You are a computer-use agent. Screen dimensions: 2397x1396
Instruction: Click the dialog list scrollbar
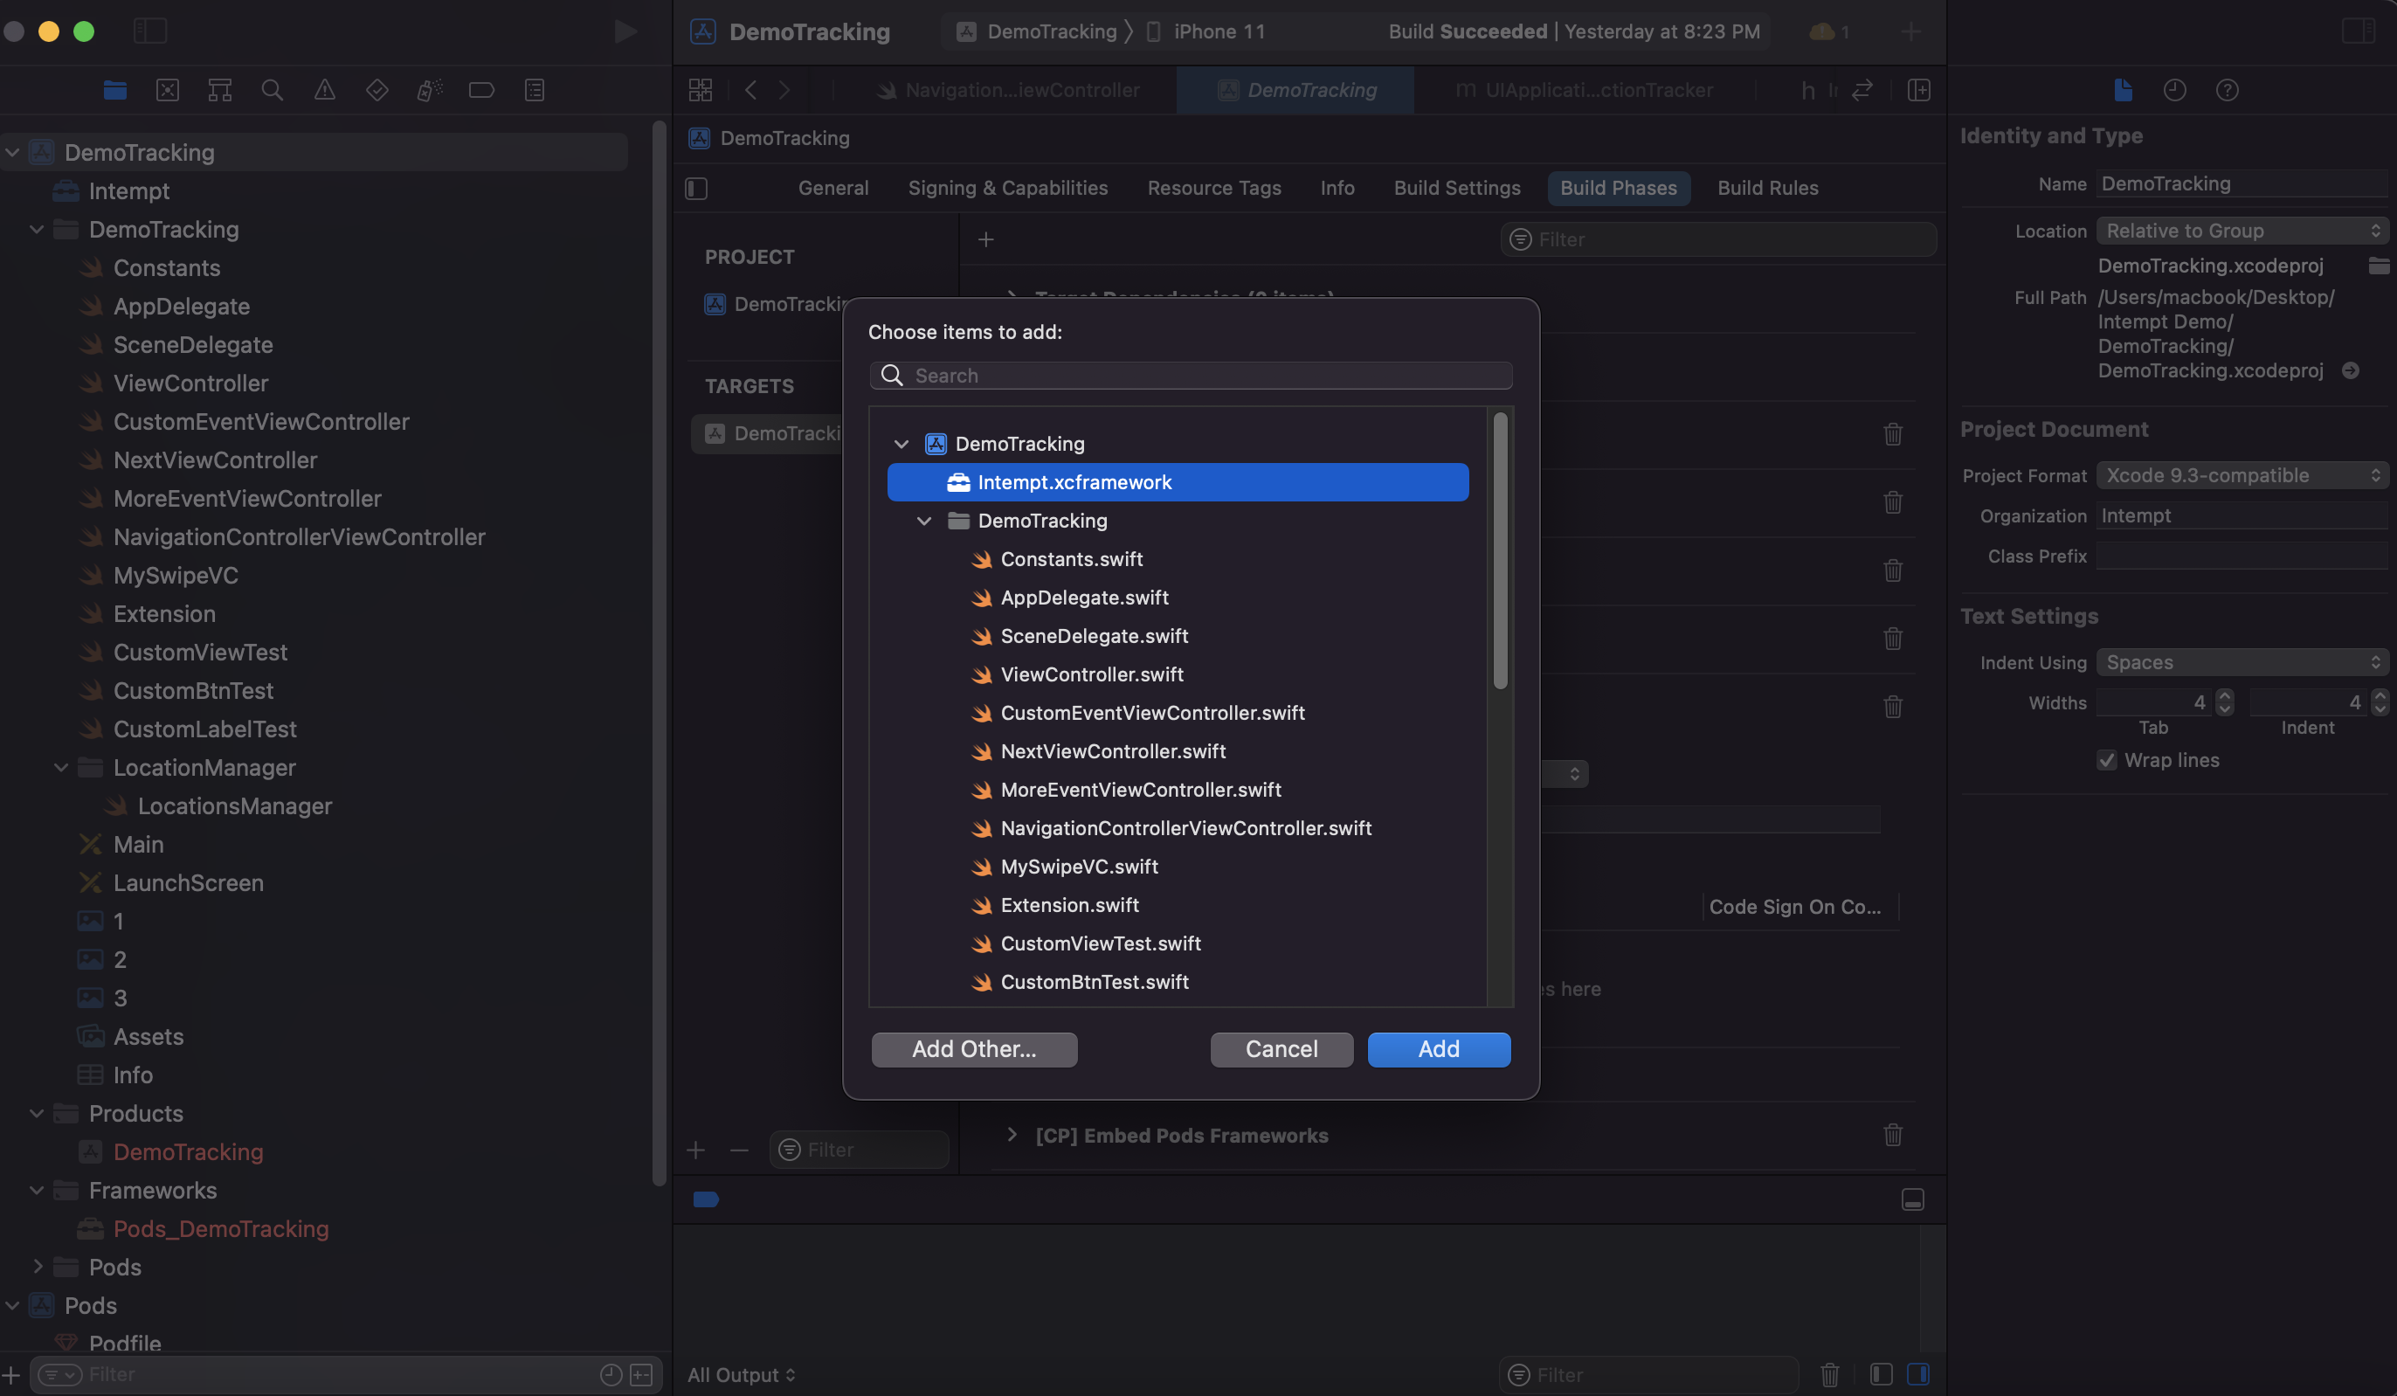click(1500, 551)
